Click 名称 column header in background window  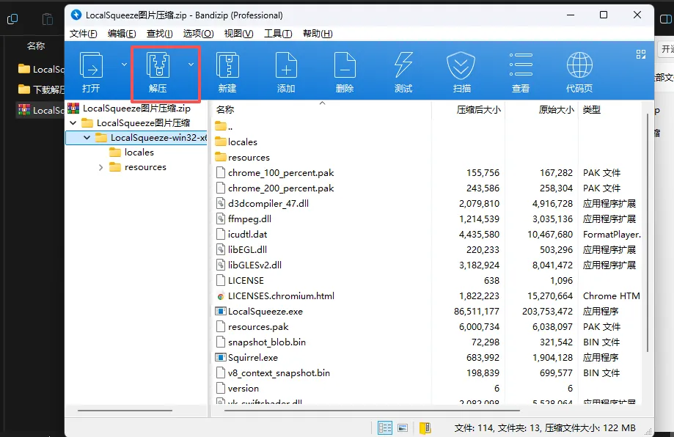tap(36, 45)
